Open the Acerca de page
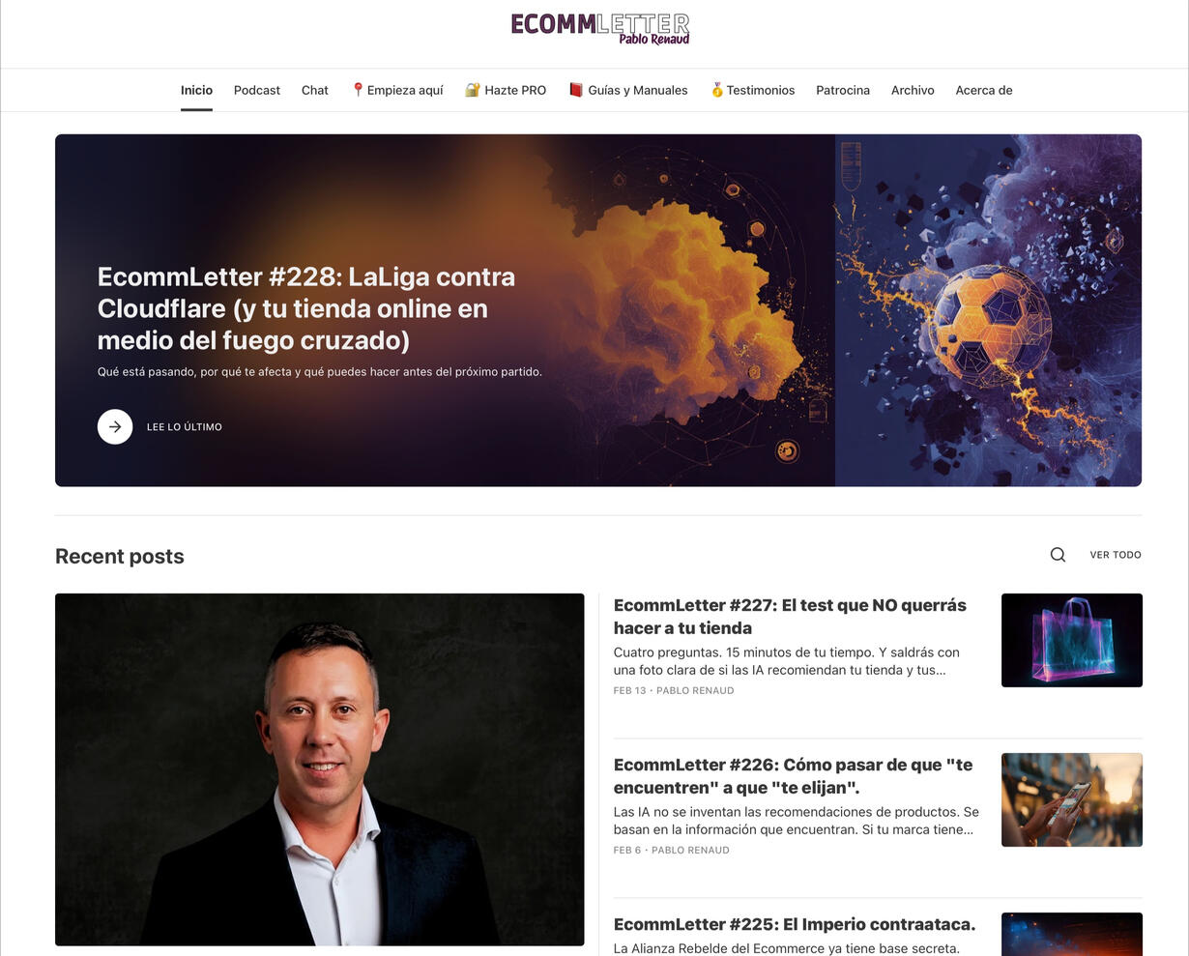The width and height of the screenshot is (1189, 956). (x=984, y=90)
